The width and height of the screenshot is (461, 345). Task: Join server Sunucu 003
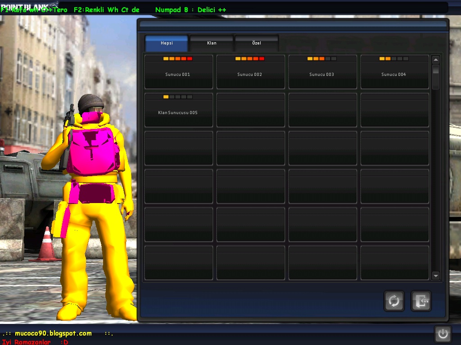[323, 72]
